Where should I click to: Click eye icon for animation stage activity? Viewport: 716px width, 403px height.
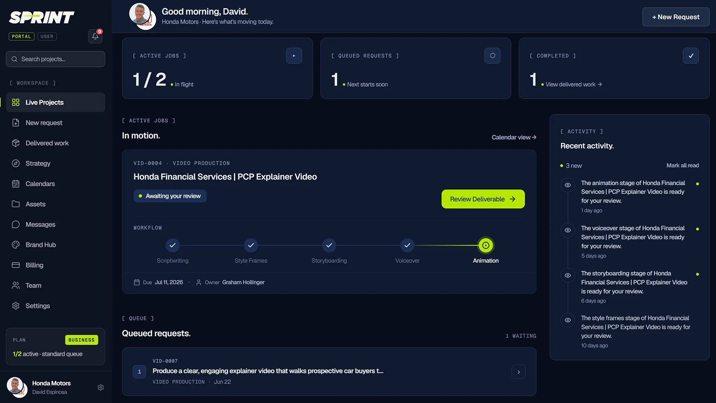coord(568,185)
